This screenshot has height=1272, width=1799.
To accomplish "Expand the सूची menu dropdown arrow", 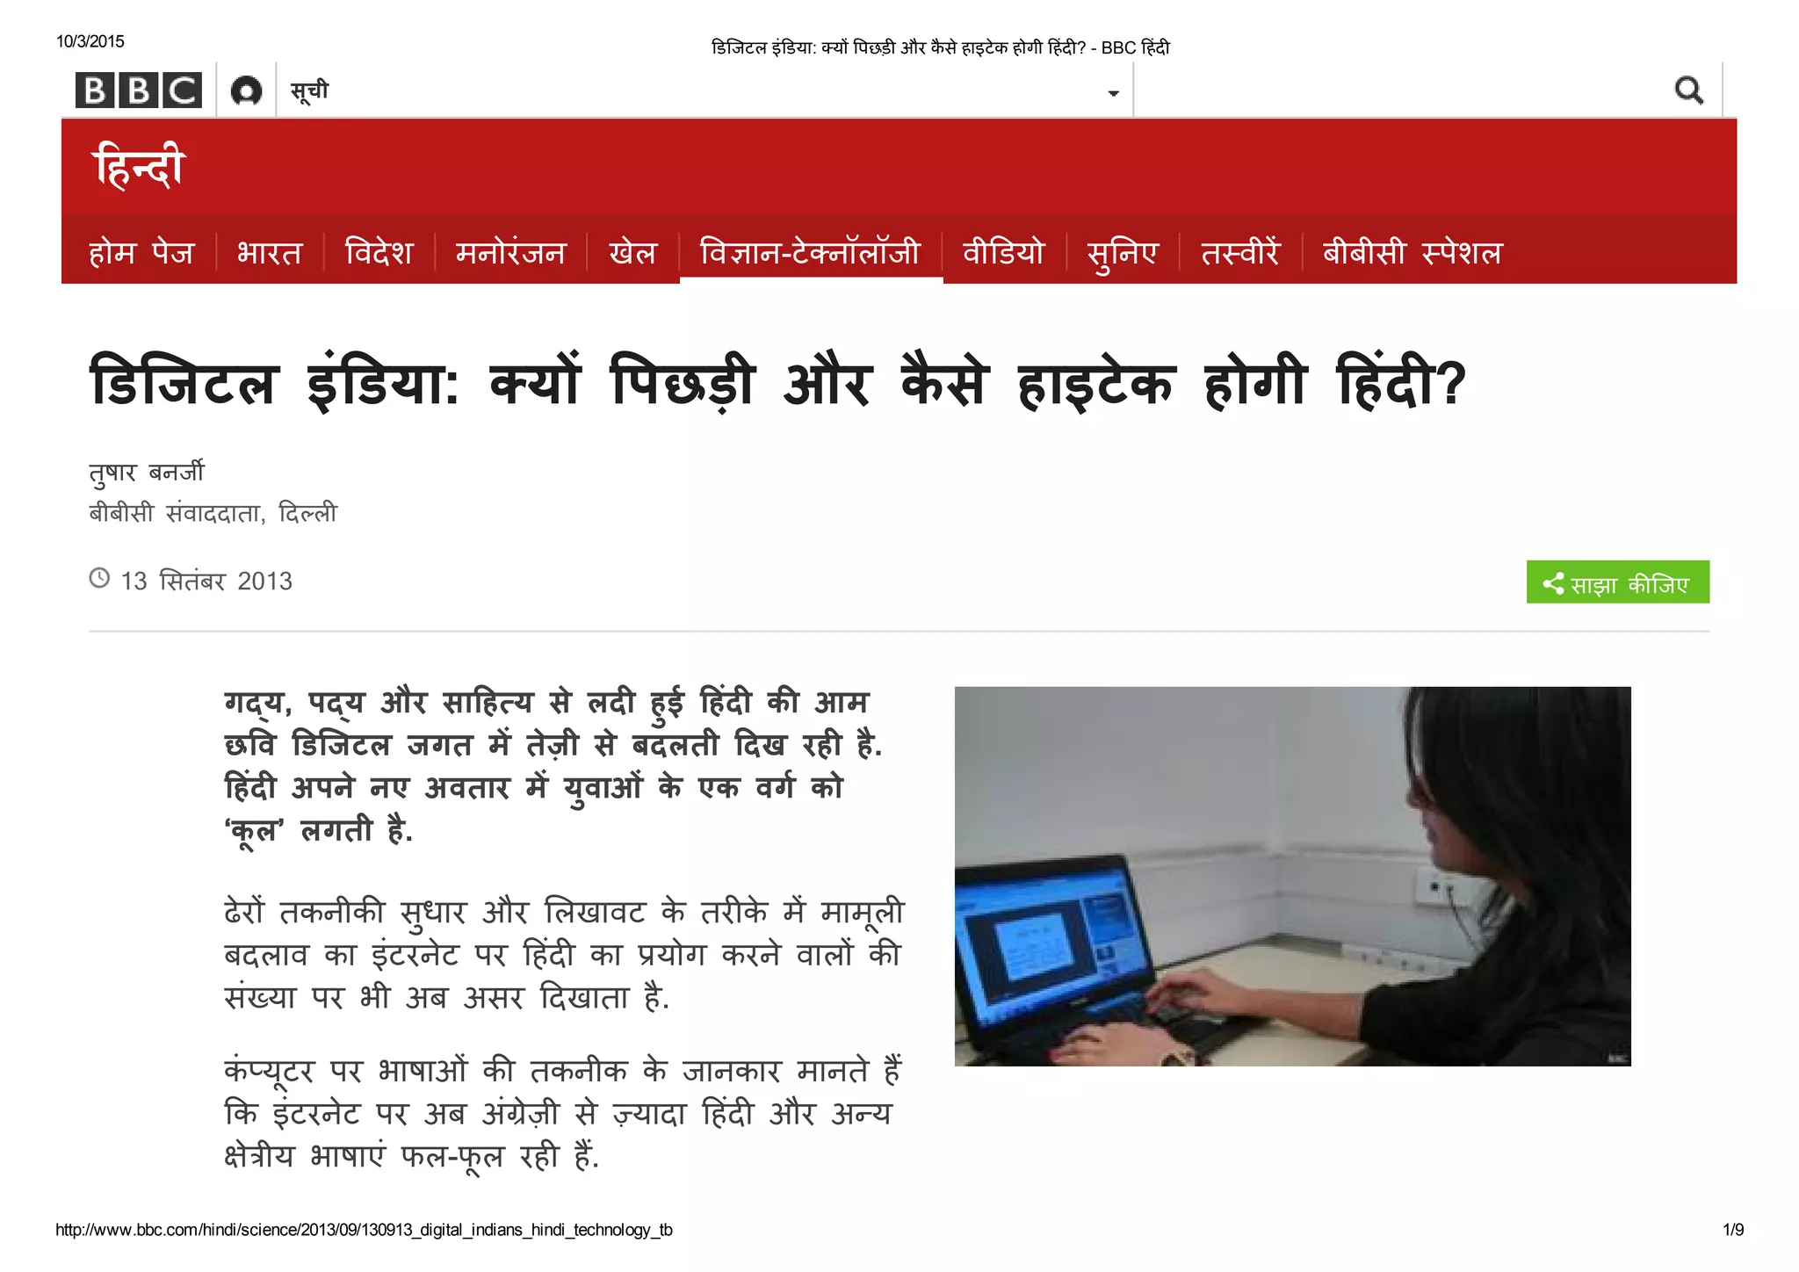I will (x=1113, y=93).
